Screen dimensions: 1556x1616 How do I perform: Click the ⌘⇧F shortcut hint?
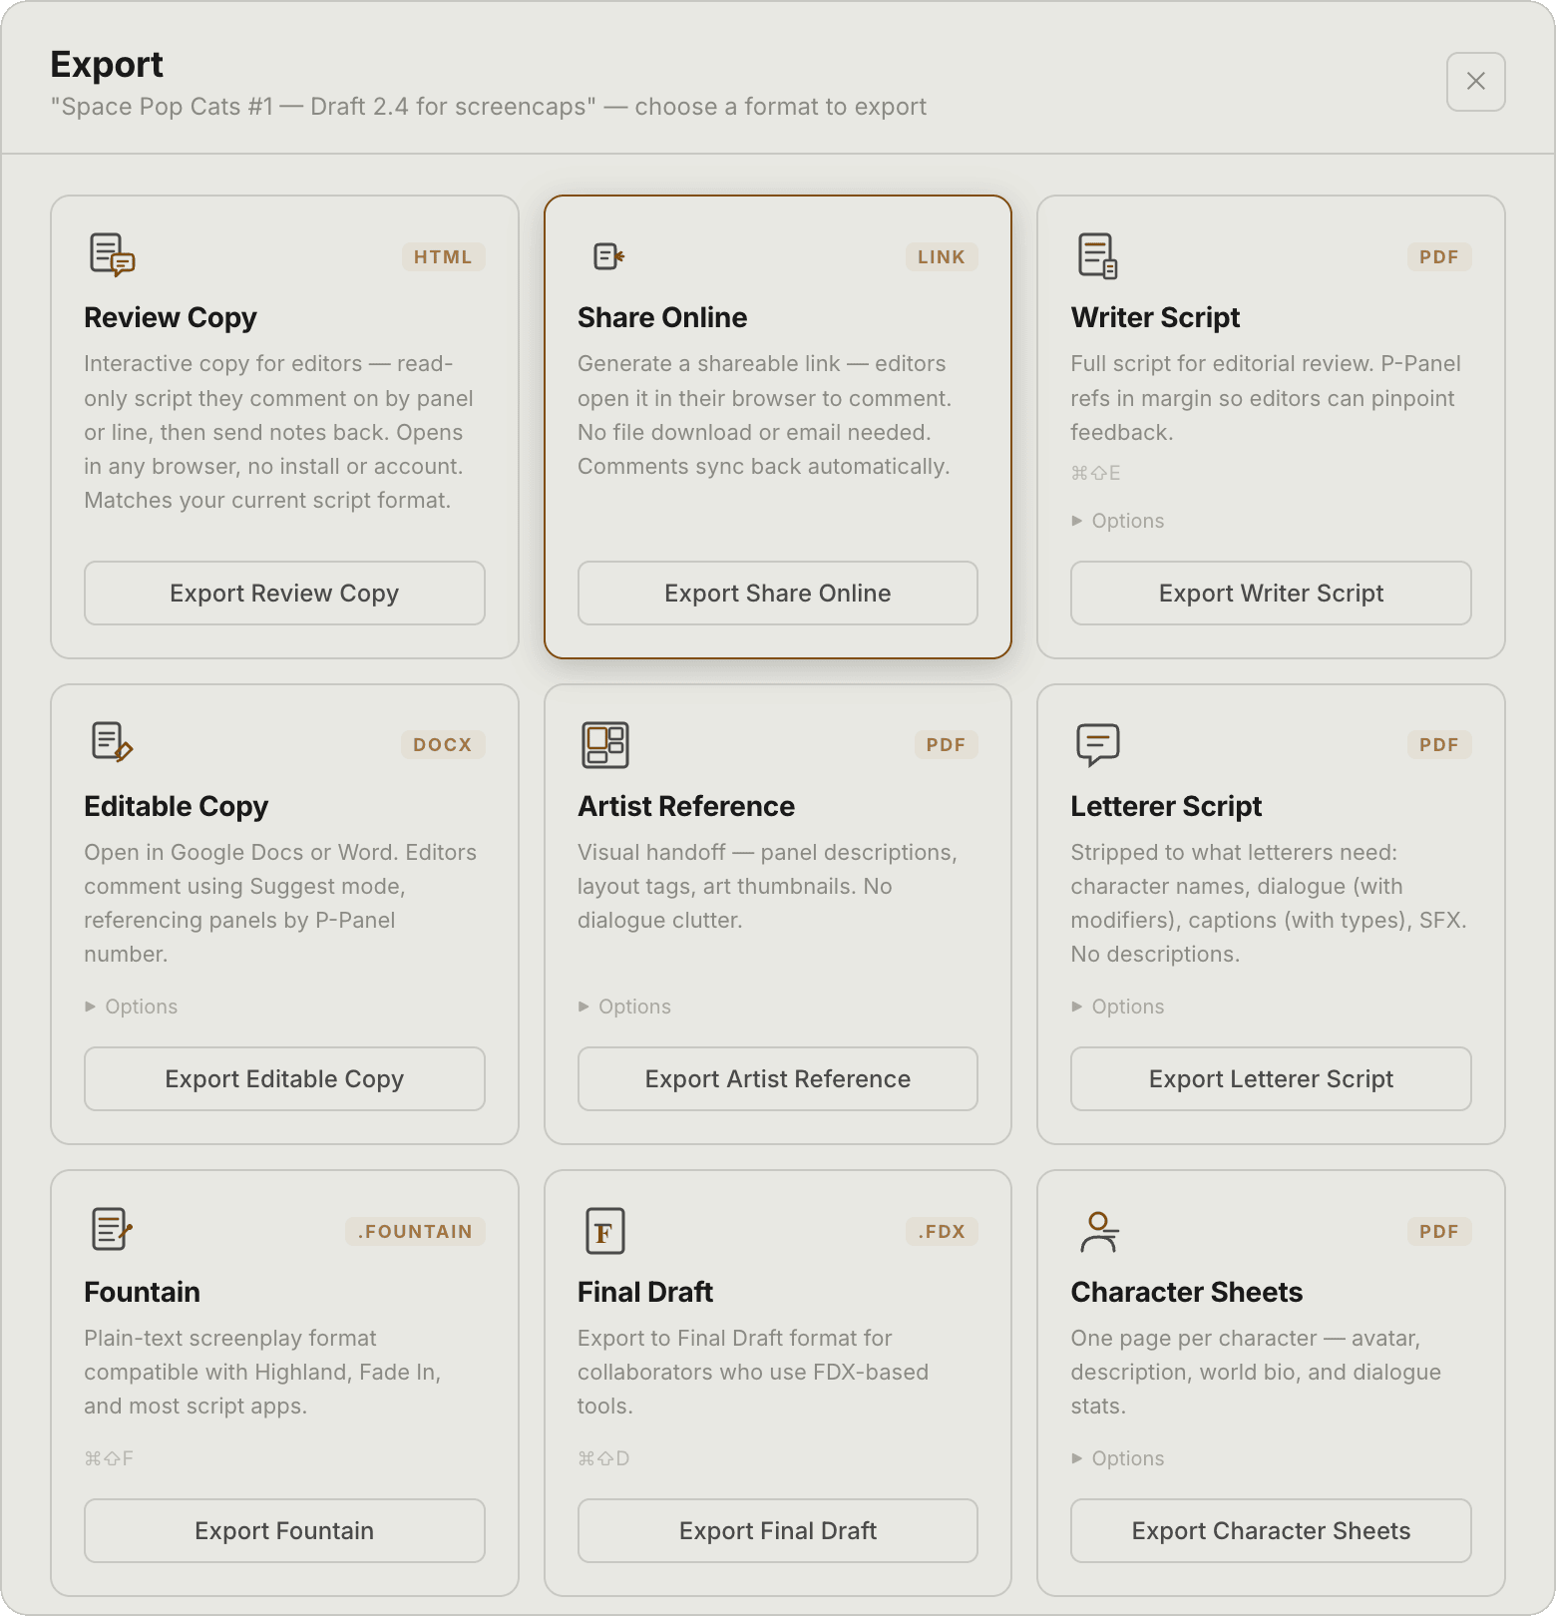click(x=109, y=1458)
